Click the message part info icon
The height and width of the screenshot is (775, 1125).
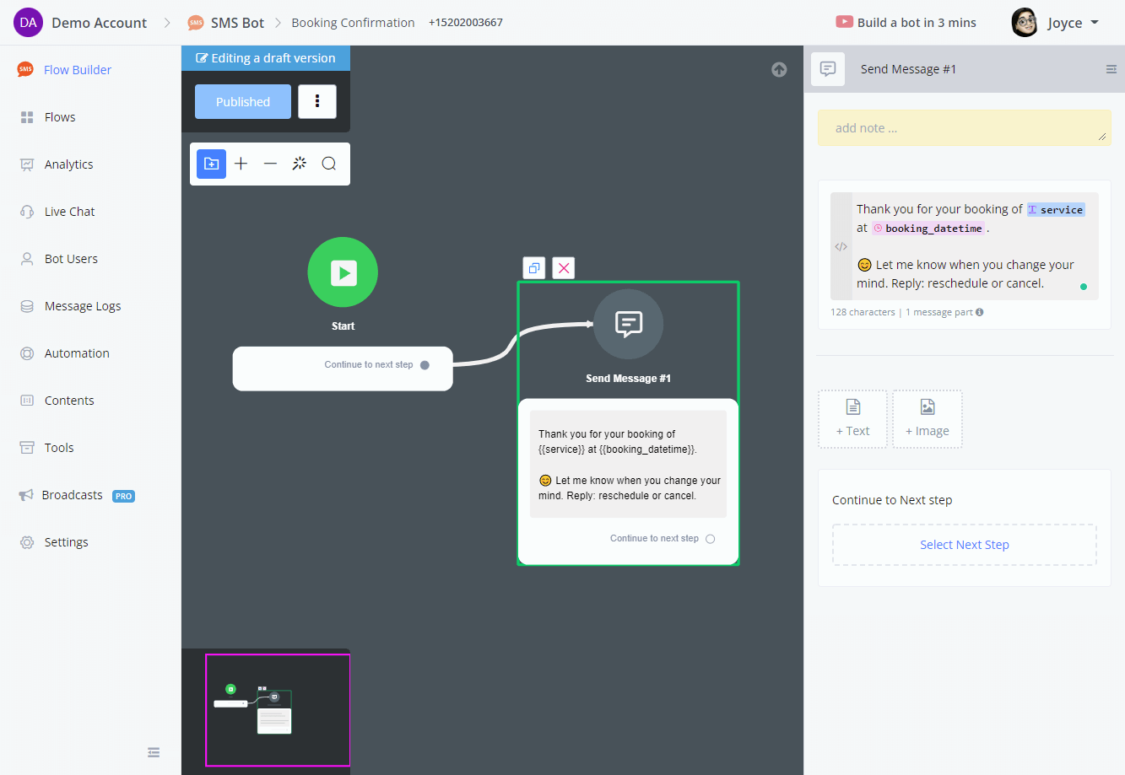(x=979, y=312)
